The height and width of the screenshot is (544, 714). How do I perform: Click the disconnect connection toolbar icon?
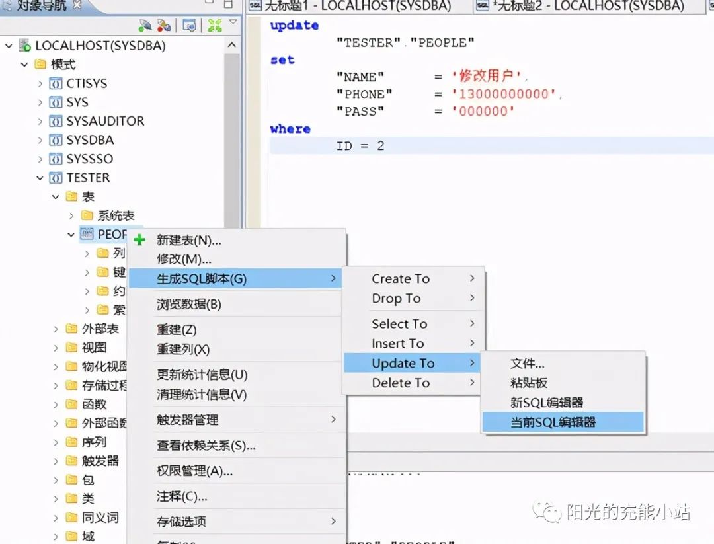163,26
